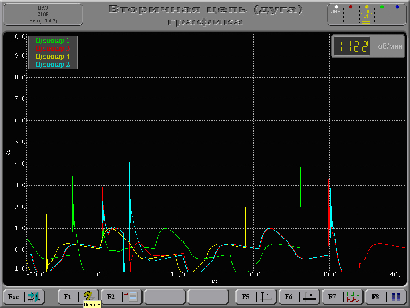
Task: Click the F6 horizontal X-axis scale icon
Action: [x=309, y=297]
